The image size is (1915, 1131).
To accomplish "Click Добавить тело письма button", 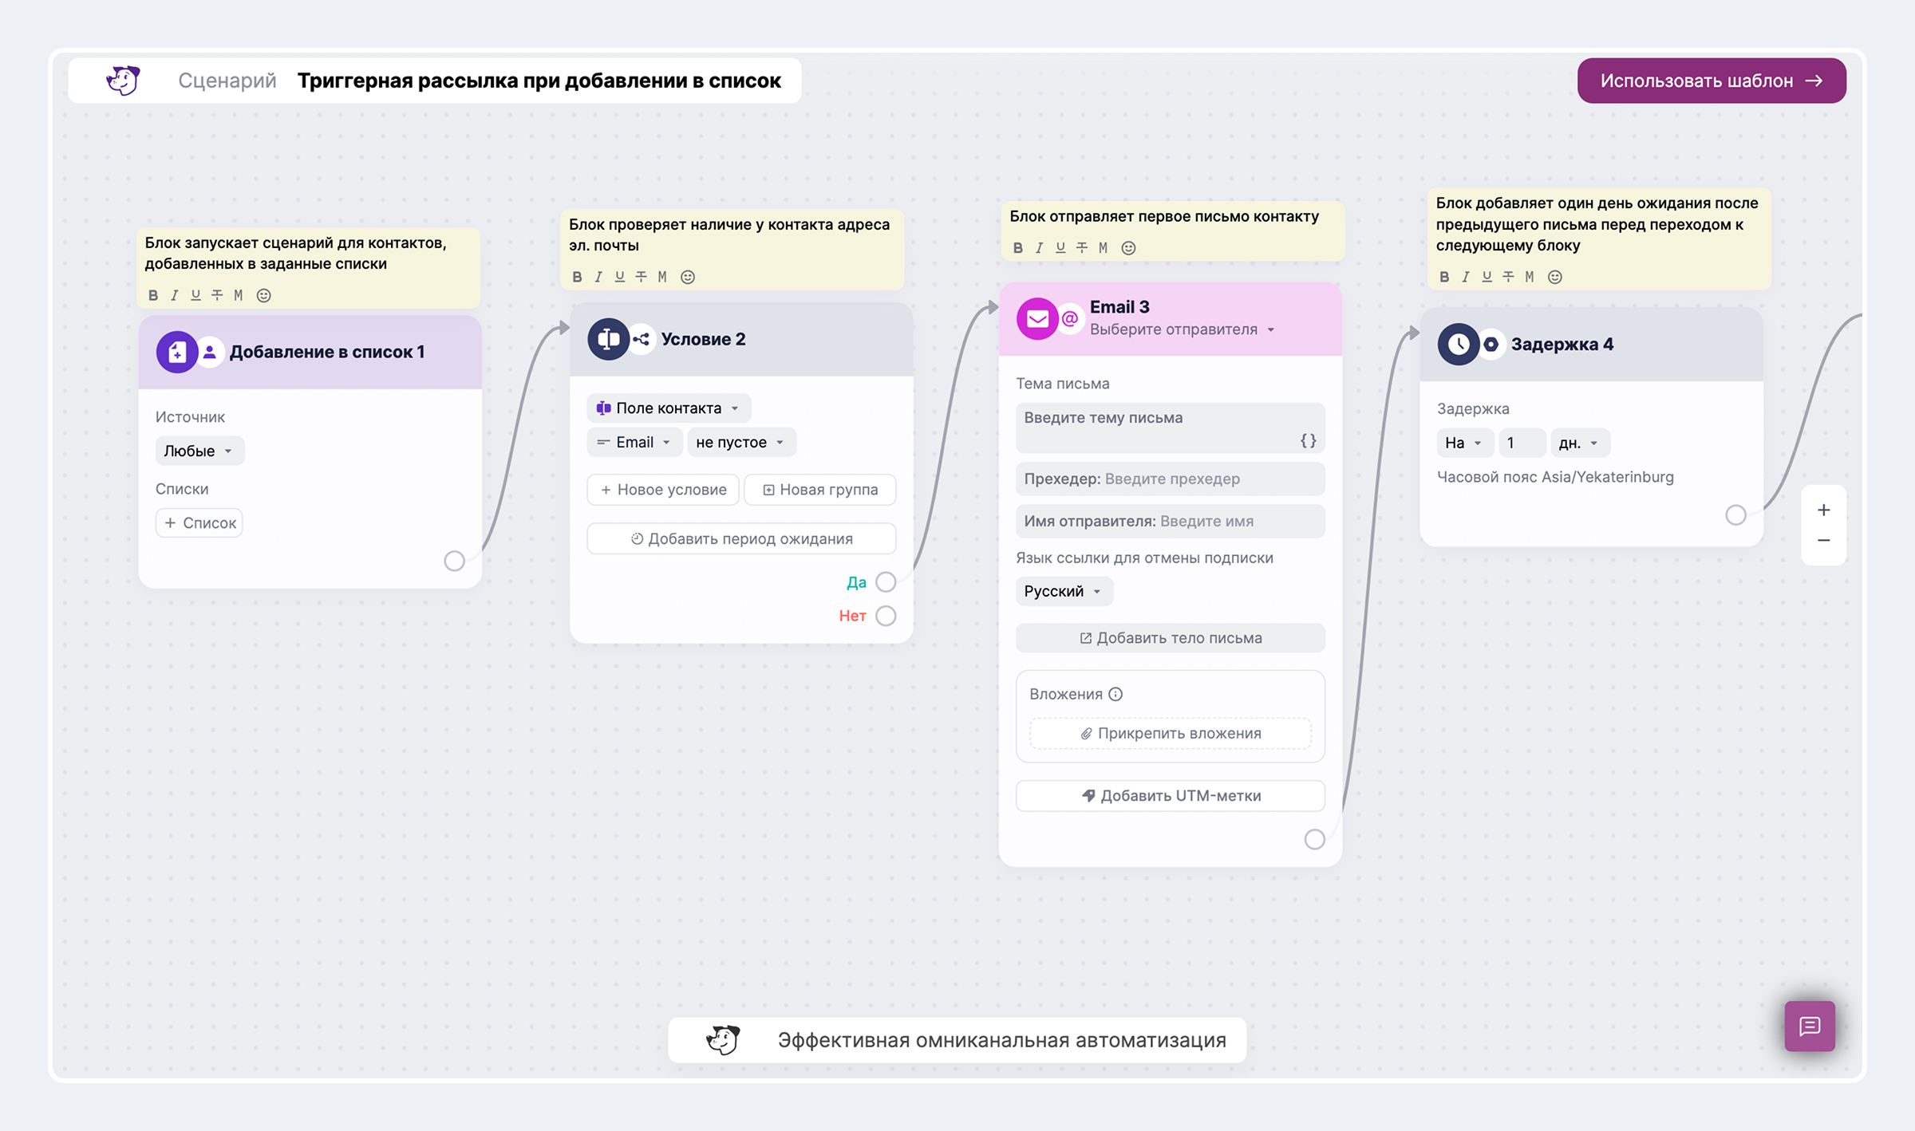I will point(1170,638).
